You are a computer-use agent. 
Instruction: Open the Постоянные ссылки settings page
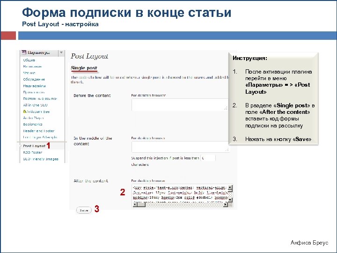tap(40, 99)
